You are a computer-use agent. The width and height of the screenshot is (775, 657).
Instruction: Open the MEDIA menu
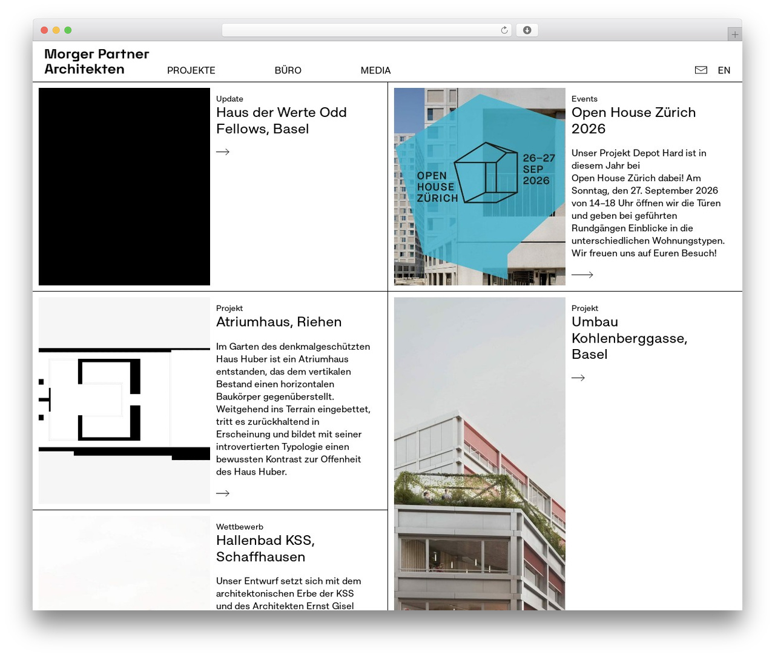tap(376, 70)
